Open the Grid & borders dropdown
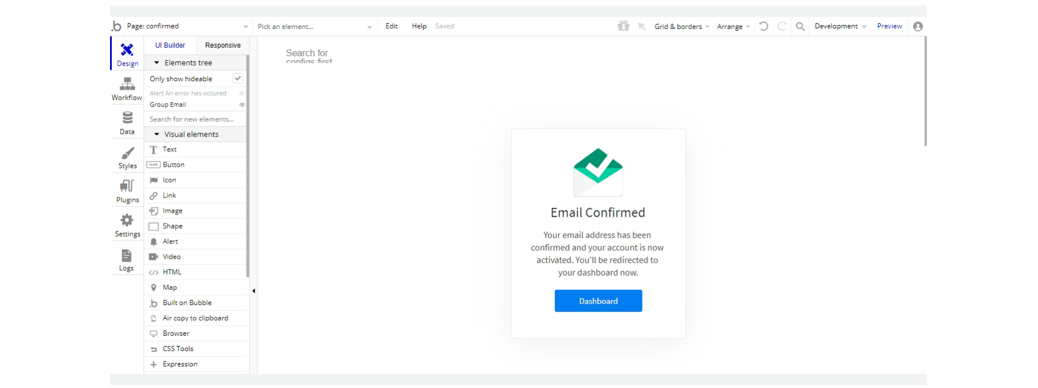The width and height of the screenshot is (1038, 388). click(x=681, y=27)
